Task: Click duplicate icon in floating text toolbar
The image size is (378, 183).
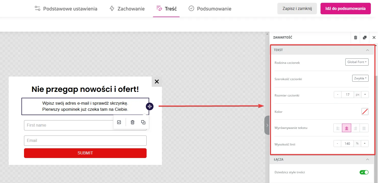Action: [x=143, y=122]
